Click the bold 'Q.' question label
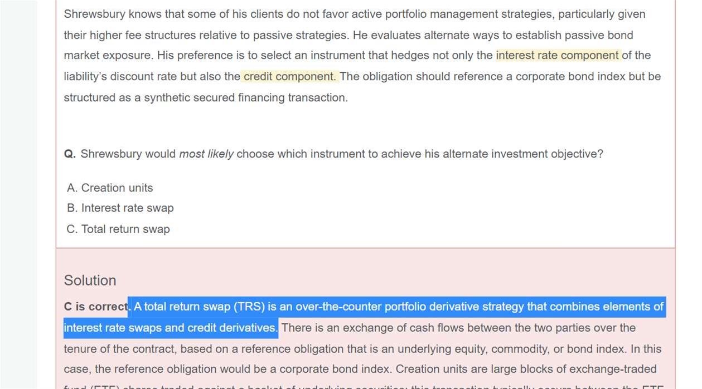This screenshot has width=702, height=389. point(70,154)
